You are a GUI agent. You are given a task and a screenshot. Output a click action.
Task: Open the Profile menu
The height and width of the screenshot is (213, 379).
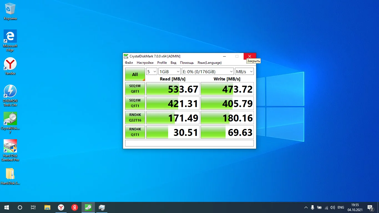pyautogui.click(x=162, y=63)
